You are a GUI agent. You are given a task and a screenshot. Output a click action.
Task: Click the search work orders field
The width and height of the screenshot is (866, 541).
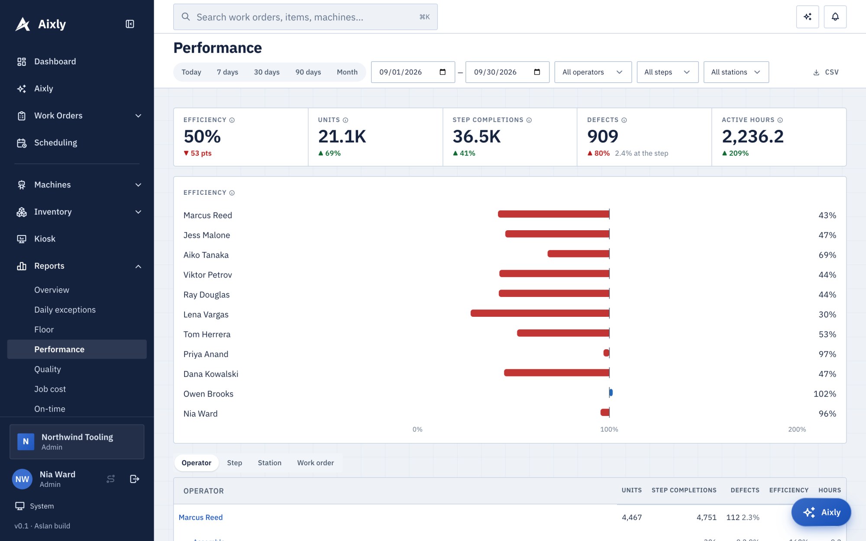pyautogui.click(x=305, y=17)
